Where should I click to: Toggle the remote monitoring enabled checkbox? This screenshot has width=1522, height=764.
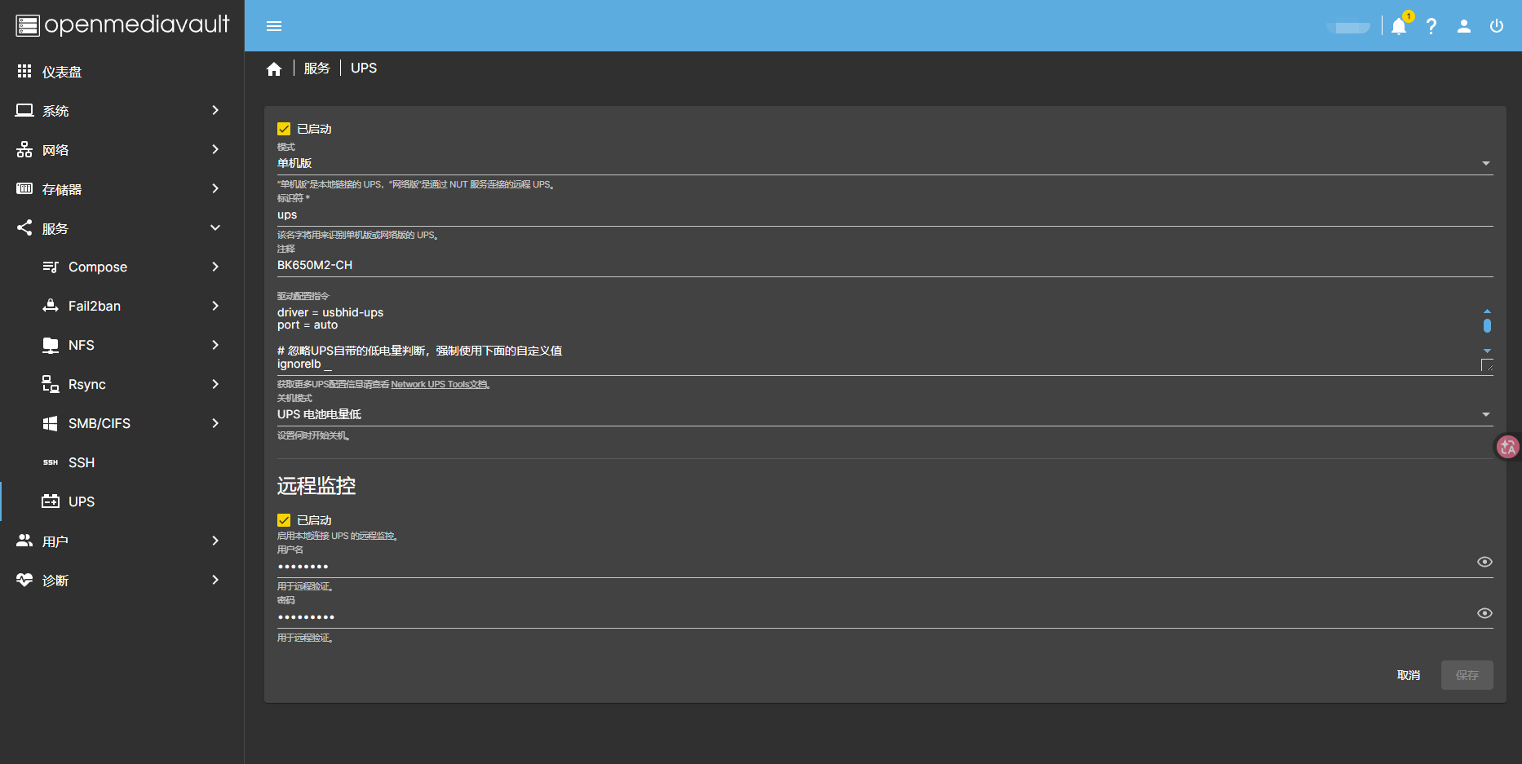pyautogui.click(x=284, y=520)
